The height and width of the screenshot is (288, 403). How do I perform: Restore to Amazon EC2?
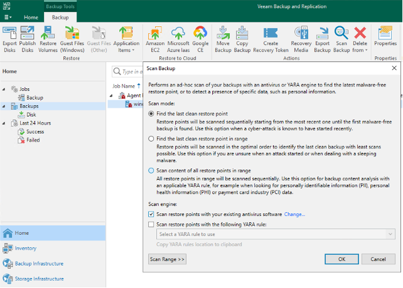pyautogui.click(x=155, y=39)
